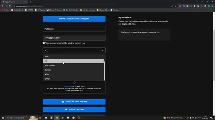Viewport: 215px width, 120px height.
Task: Open the Free views bookmark
Action: (x=115, y=10)
